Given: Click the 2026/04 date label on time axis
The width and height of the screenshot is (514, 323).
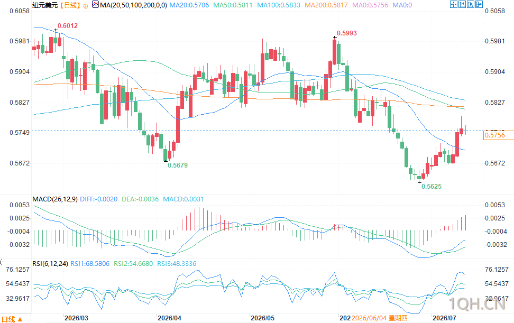Looking at the screenshot, I should coord(169,318).
